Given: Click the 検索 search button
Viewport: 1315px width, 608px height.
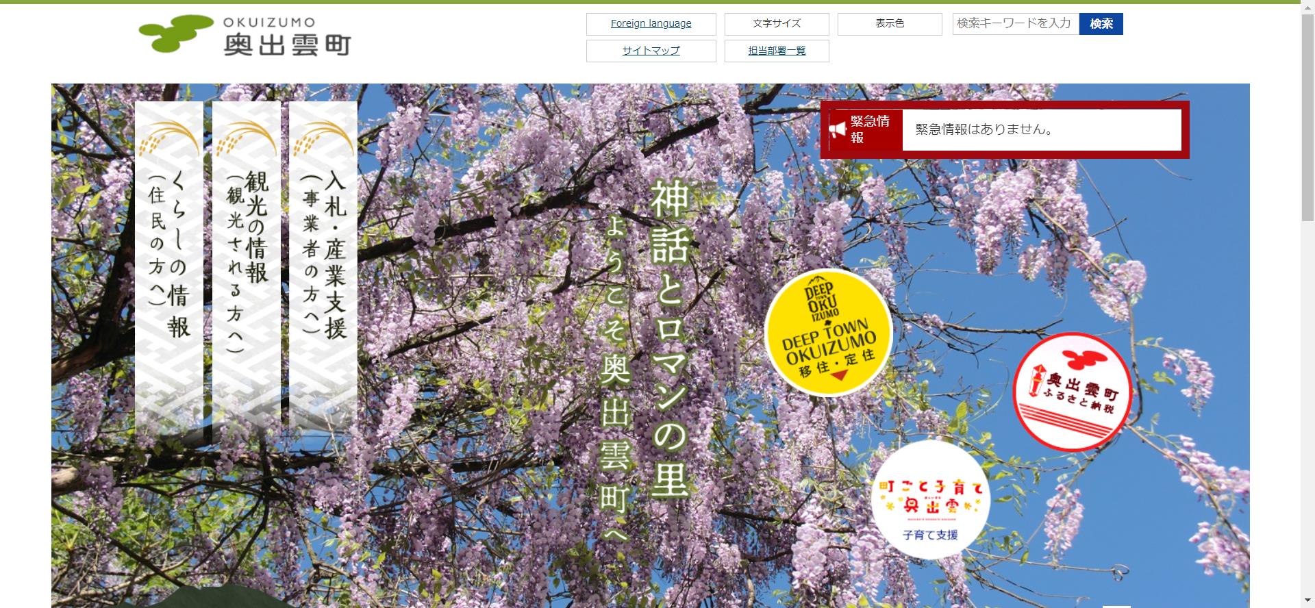Looking at the screenshot, I should tap(1101, 24).
